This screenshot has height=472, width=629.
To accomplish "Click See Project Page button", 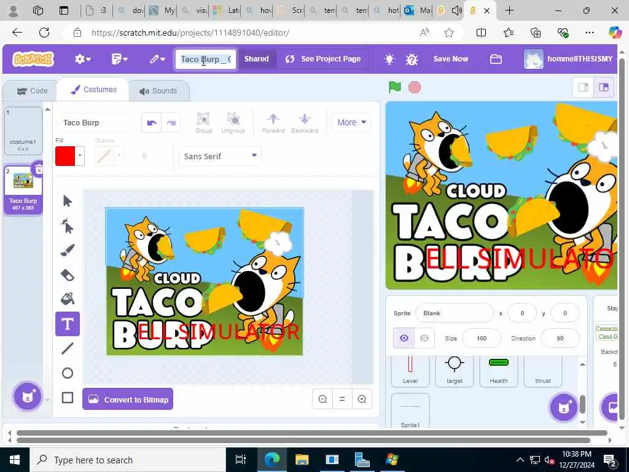I will pyautogui.click(x=322, y=59).
